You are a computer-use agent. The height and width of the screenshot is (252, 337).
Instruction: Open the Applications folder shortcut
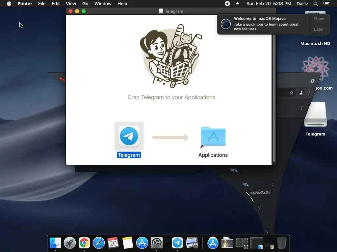tap(213, 136)
